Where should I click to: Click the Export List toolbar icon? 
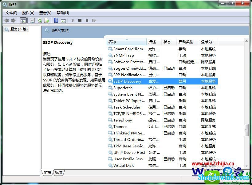[47, 20]
